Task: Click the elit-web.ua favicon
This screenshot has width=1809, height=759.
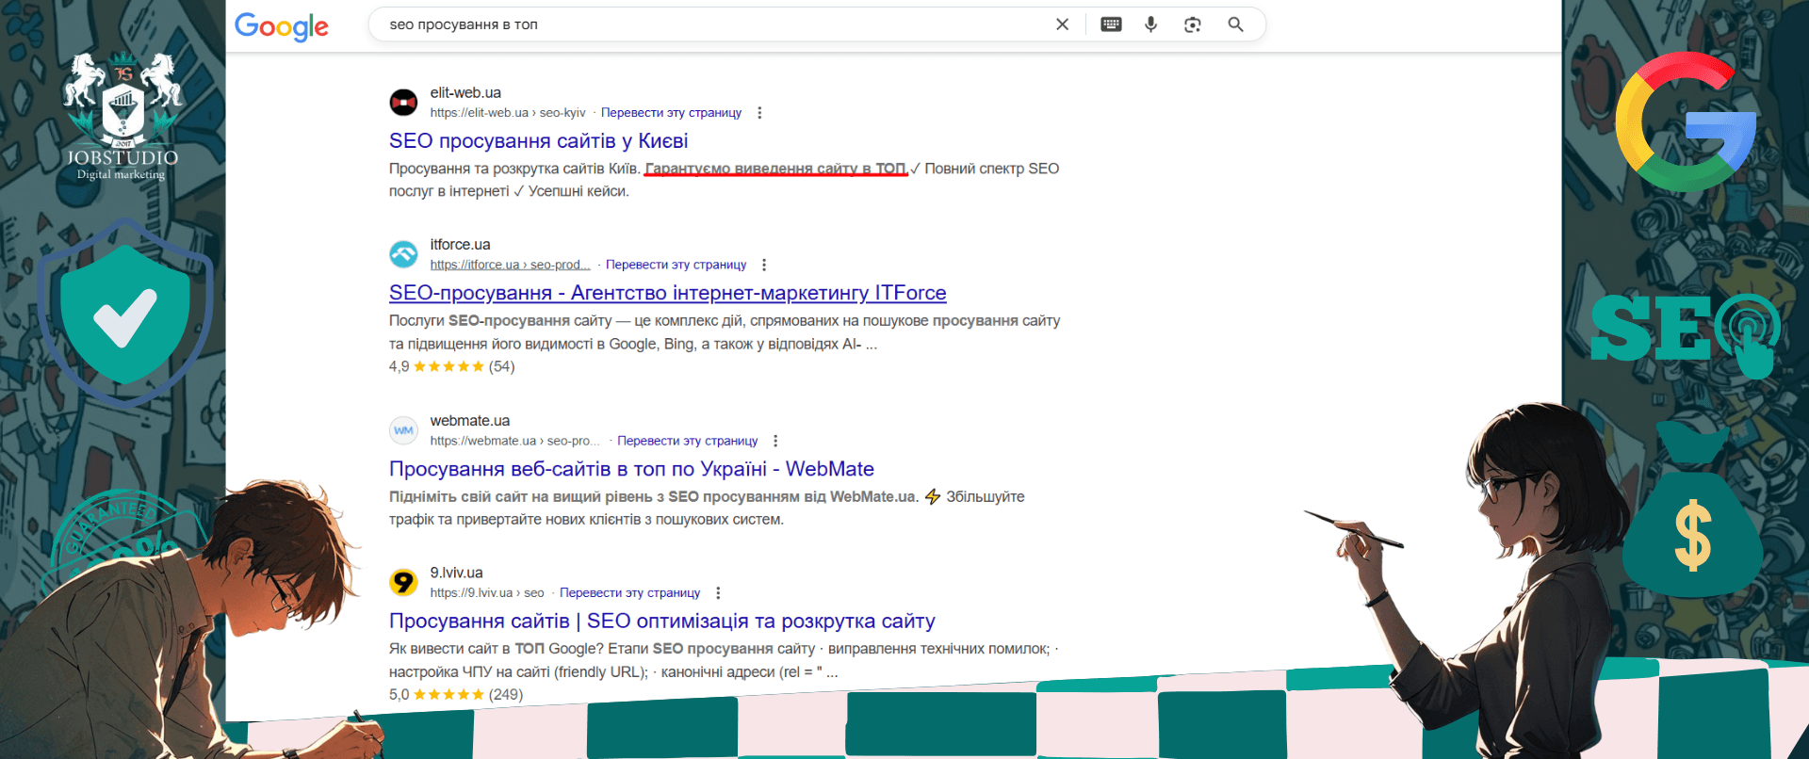Action: 403,102
